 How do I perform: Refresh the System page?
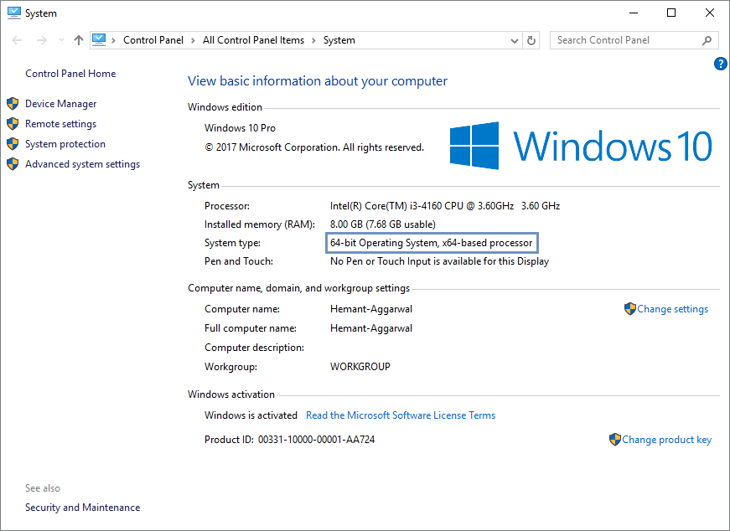point(531,40)
